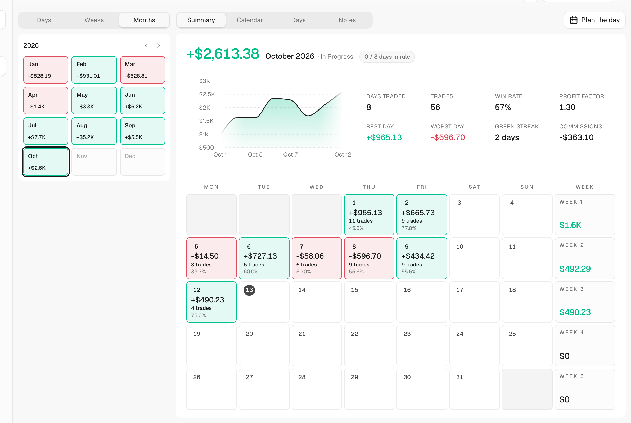631x423 pixels.
Task: Open October 5 day with -$14.50
Action: pos(211,259)
